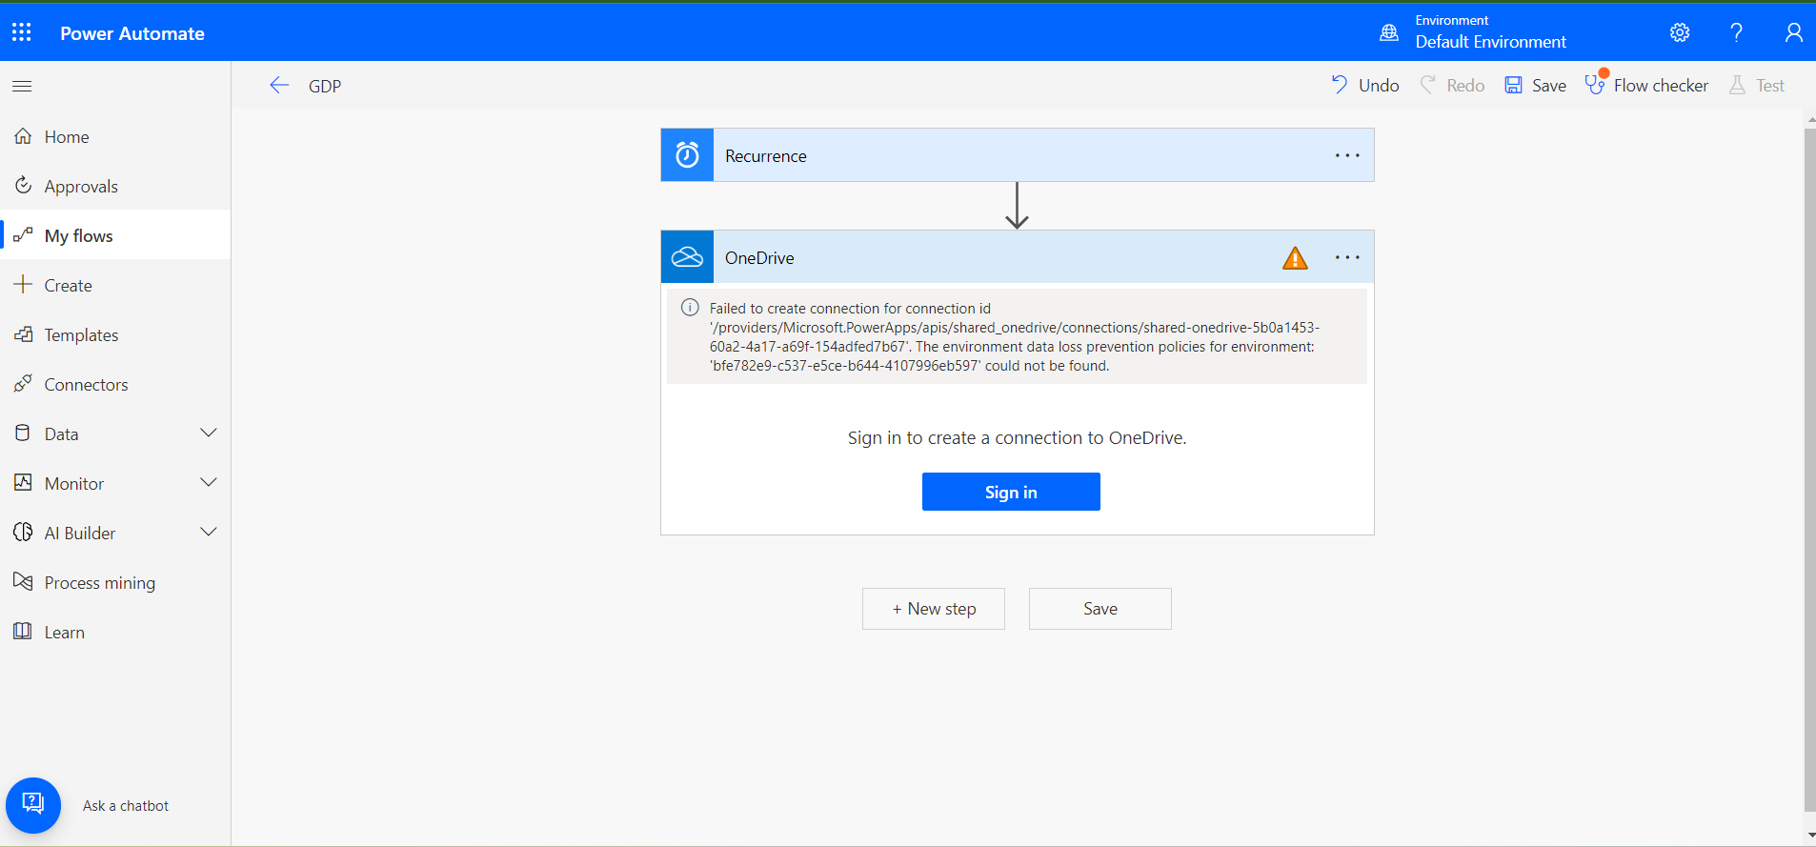
Task: Open the Ask a chatbot button
Action: click(x=33, y=805)
